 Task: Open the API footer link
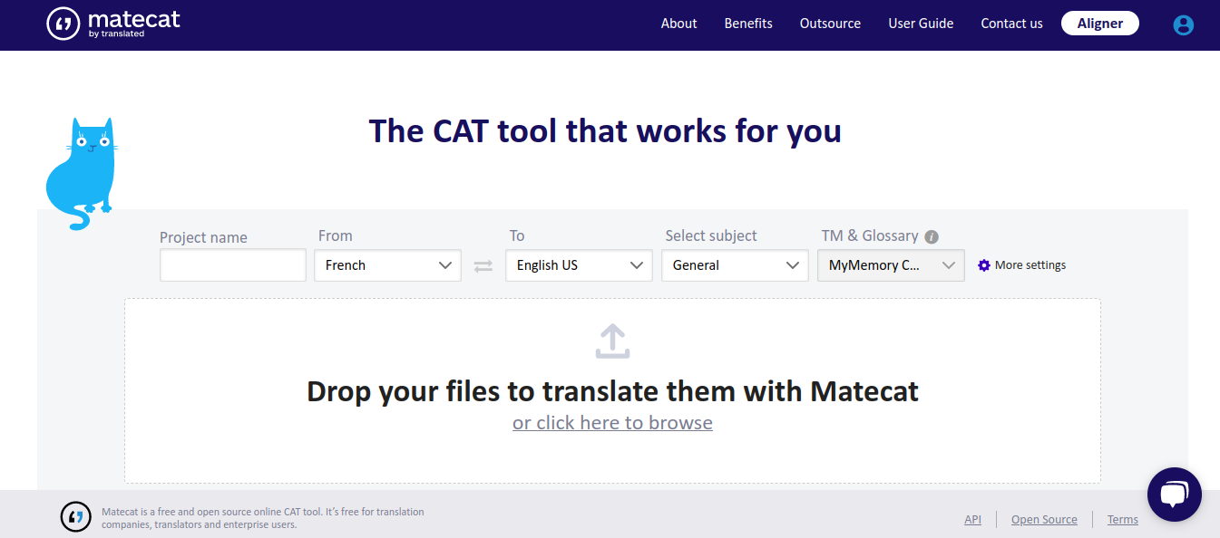[x=972, y=519]
